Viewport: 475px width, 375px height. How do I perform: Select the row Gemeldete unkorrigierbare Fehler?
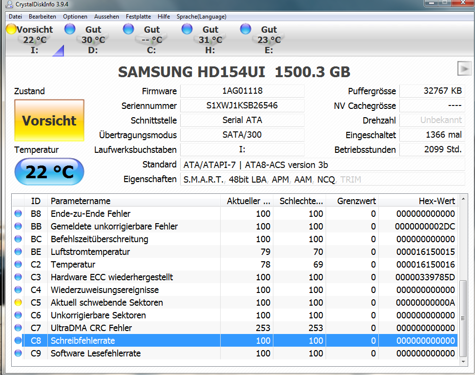coord(235,226)
